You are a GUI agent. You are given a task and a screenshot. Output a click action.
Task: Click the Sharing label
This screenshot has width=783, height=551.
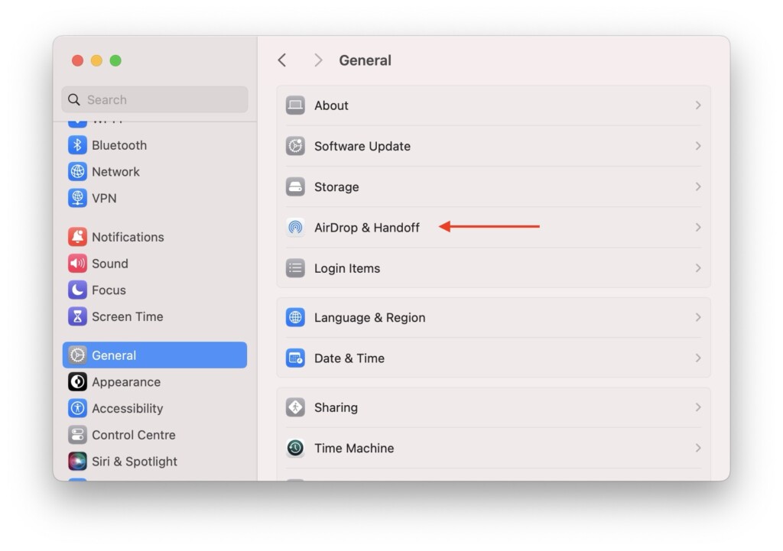336,408
